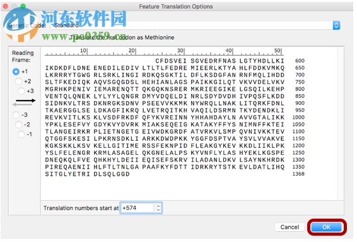Click the sequence block YSLFELENGR
The image size is (357, 242).
click(68, 153)
